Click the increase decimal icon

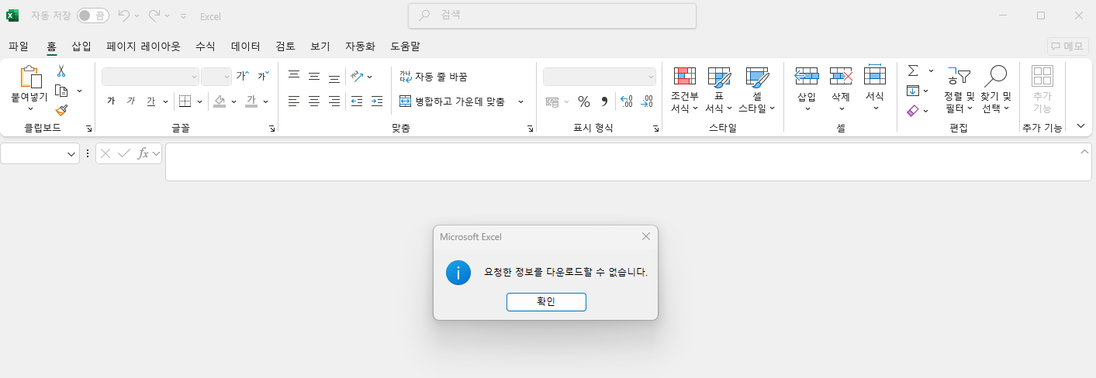pyautogui.click(x=627, y=101)
